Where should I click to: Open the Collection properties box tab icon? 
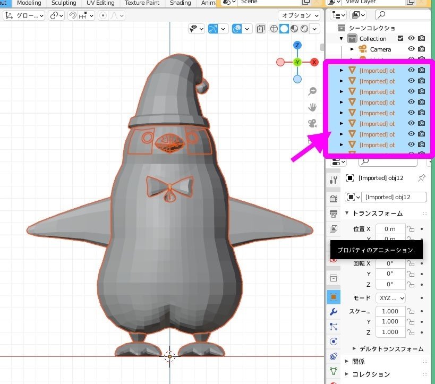tap(334, 278)
